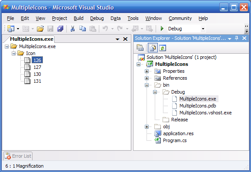
Task: Toggle Show All Files in Solution Explorer
Action: (153, 48)
